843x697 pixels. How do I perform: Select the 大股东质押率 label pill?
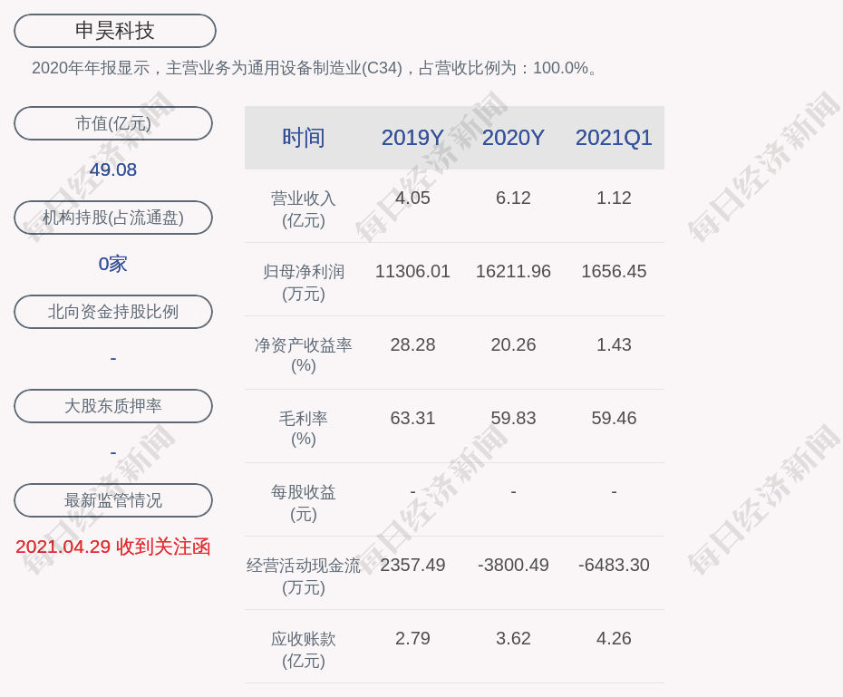[113, 406]
